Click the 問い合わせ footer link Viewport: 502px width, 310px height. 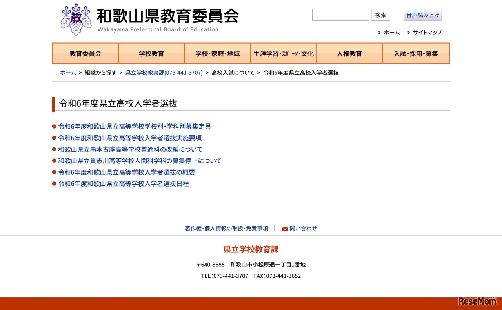coord(303,228)
